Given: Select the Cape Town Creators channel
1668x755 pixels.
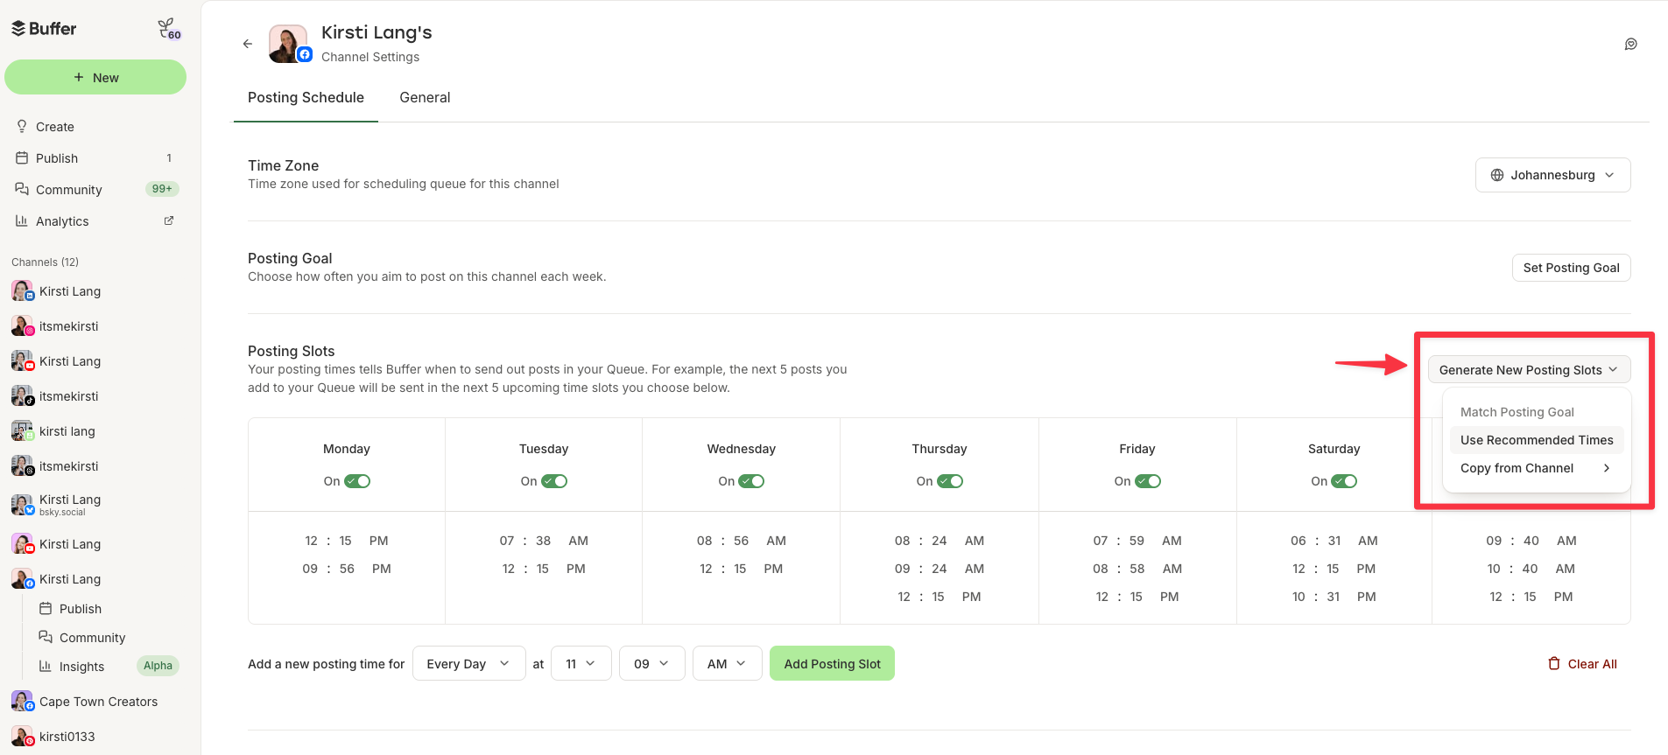Looking at the screenshot, I should tap(98, 701).
